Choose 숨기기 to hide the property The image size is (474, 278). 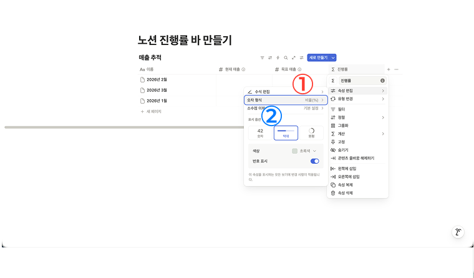(x=357, y=150)
